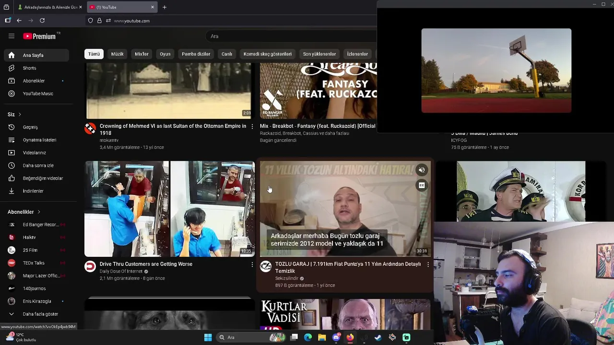Open more options for TOZLU GARAJ video
The width and height of the screenshot is (614, 345).
point(428,264)
